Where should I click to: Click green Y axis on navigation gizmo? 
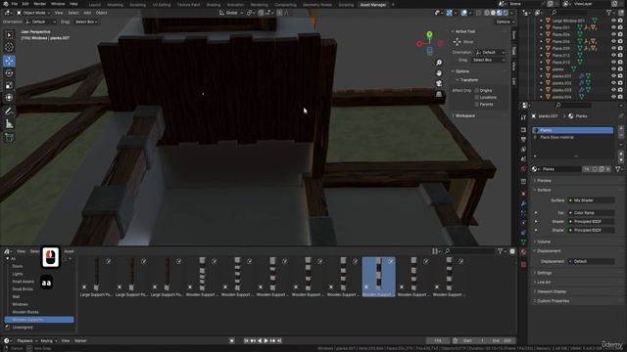[429, 35]
